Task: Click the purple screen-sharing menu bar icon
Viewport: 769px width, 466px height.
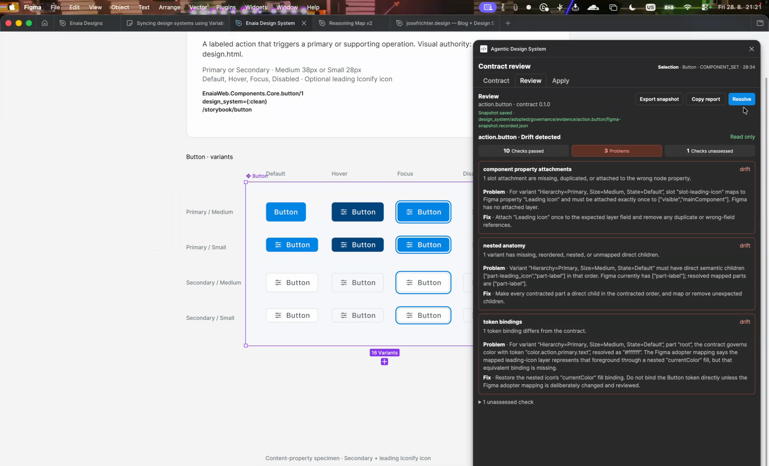Action: pyautogui.click(x=488, y=7)
